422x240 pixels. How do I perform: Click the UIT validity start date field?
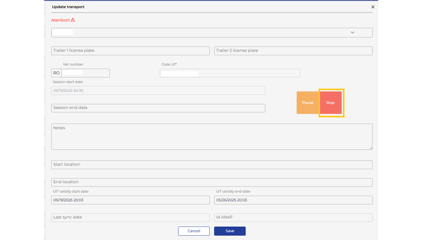click(x=130, y=200)
